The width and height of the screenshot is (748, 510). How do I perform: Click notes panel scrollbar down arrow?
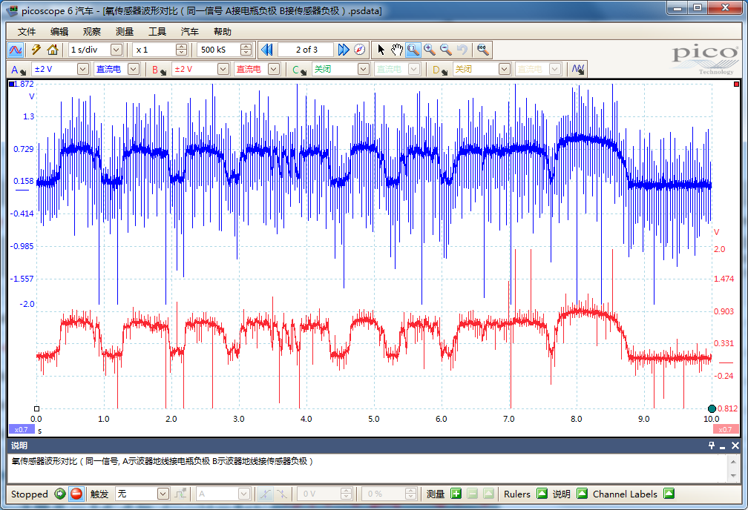733,476
